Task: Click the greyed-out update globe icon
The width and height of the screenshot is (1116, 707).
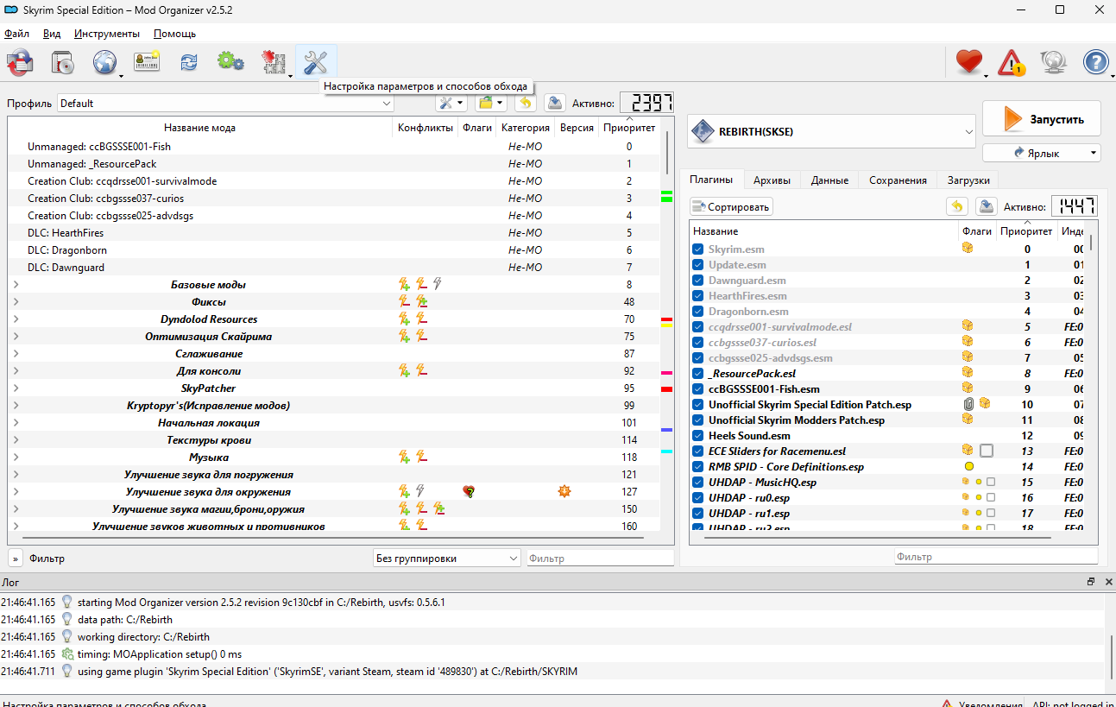Action: (x=1053, y=62)
